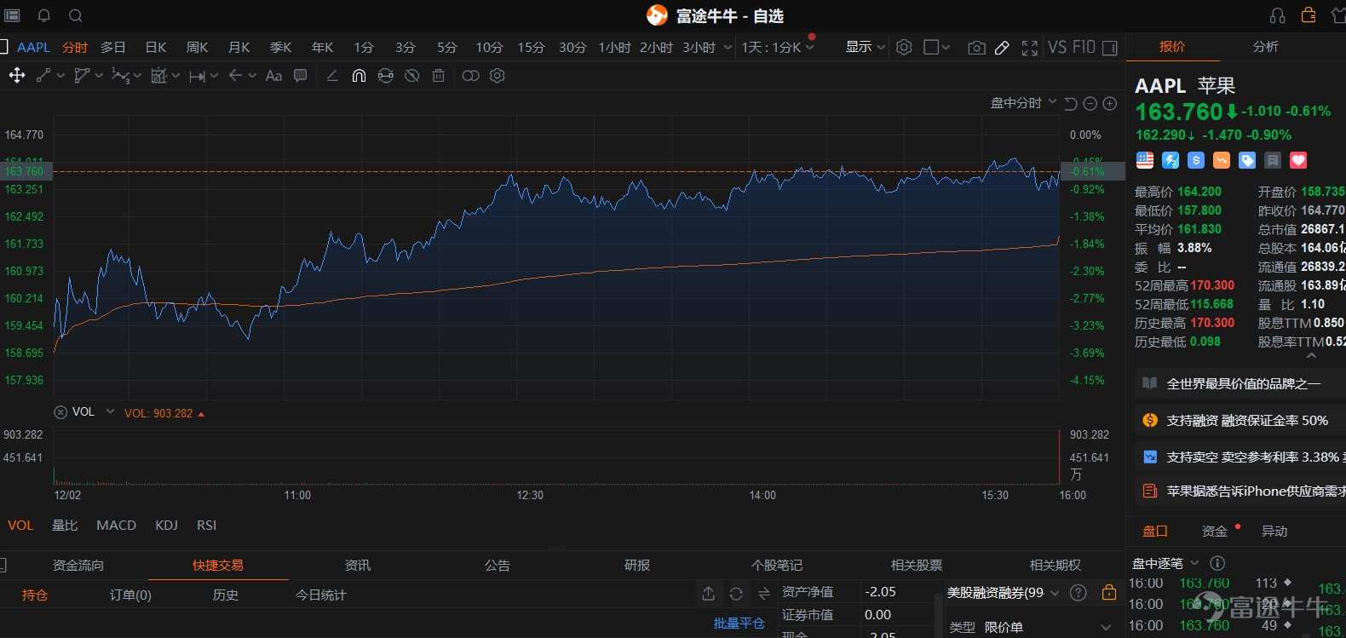Refresh positions with circular arrows icon
The image size is (1346, 638).
pos(736,594)
